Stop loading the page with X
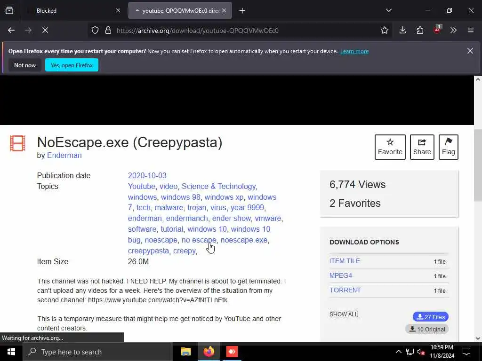The image size is (482, 361). point(45,30)
